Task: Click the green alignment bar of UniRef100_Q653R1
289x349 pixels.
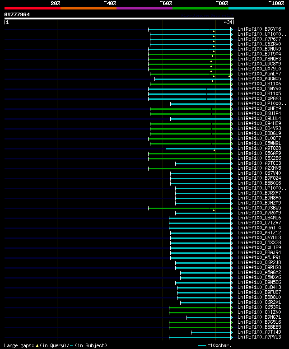Action: click(x=200, y=307)
